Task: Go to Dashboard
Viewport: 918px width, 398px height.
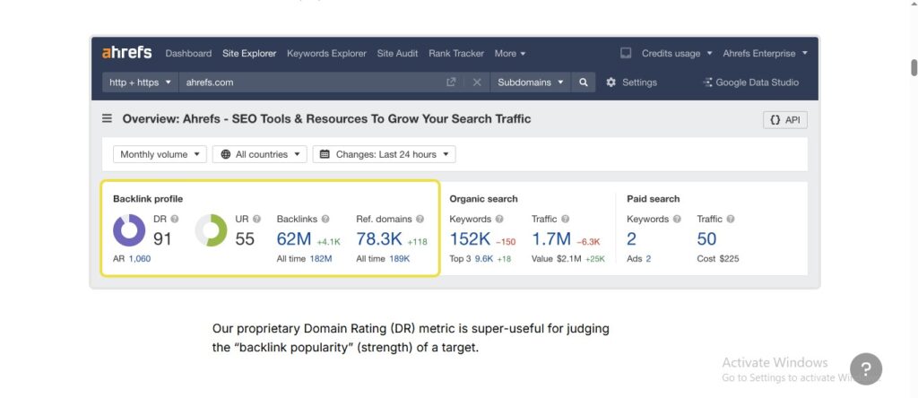Action: 188,53
